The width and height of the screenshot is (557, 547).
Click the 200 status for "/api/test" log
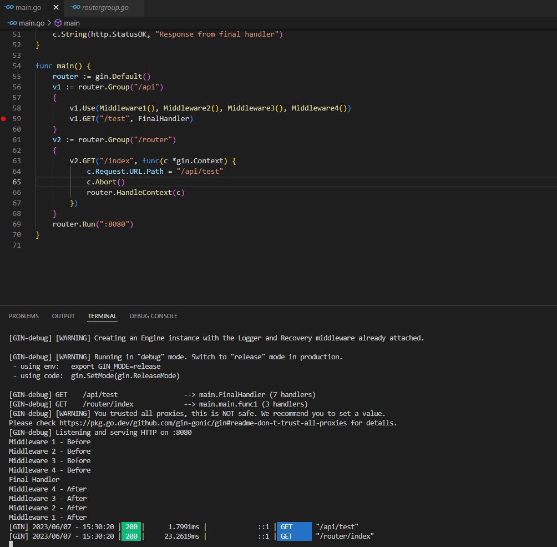(x=131, y=526)
